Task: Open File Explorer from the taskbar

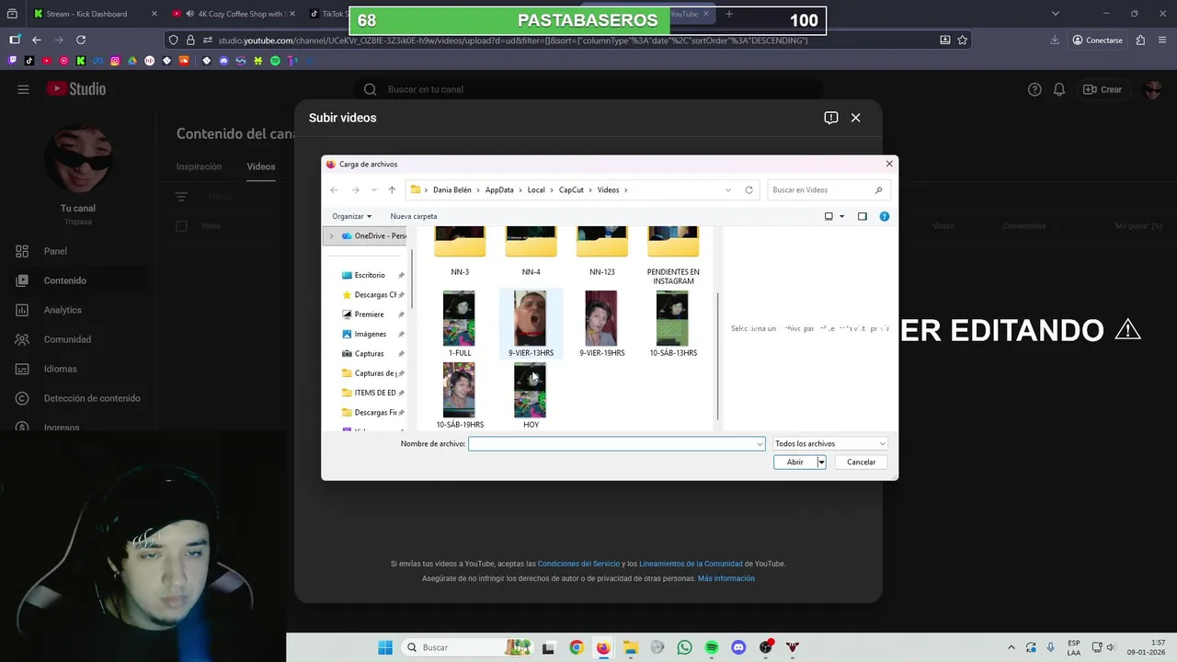Action: (x=630, y=647)
